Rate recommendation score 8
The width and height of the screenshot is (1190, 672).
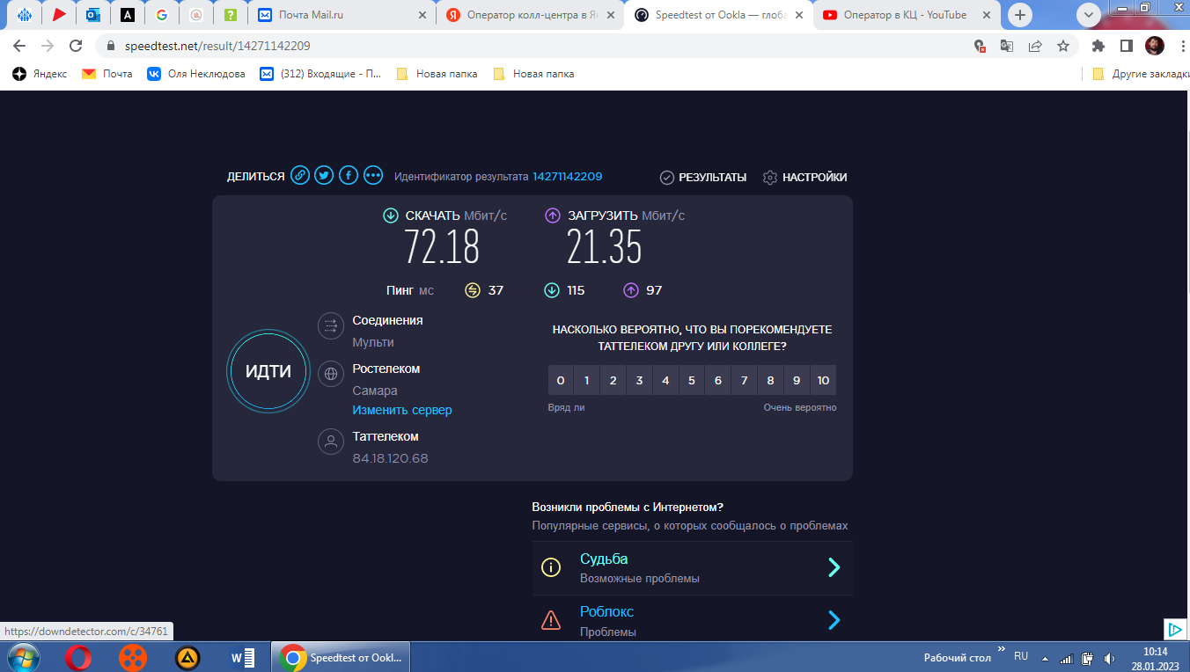click(771, 380)
